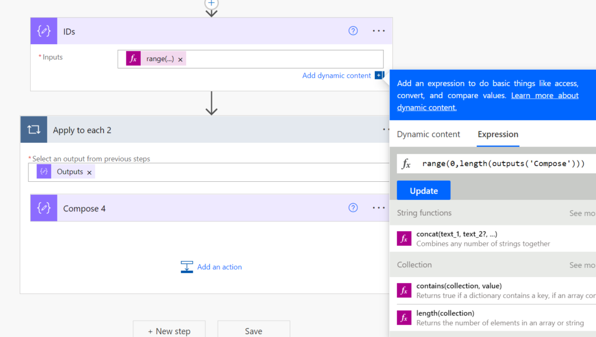Open the IDs action ellipsis menu
Screen dimensions: 596x337
[x=378, y=31]
